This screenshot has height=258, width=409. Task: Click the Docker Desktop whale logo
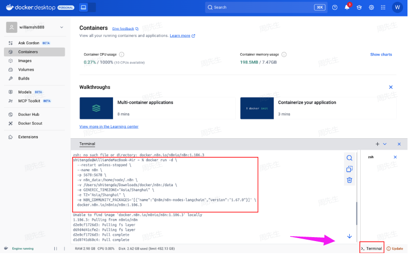pyautogui.click(x=9, y=7)
